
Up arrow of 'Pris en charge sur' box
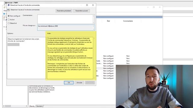click(x=93, y=26)
